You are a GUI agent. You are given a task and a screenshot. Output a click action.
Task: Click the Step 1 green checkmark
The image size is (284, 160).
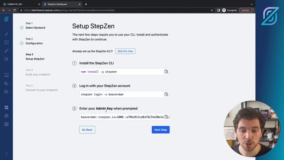pyautogui.click(x=22, y=28)
